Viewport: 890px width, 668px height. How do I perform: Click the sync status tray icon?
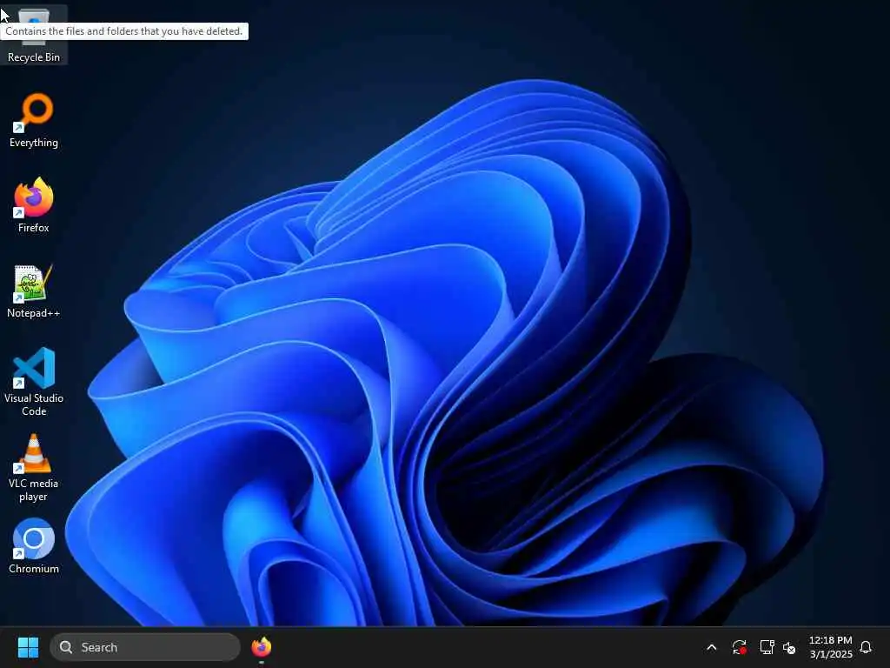coord(739,647)
